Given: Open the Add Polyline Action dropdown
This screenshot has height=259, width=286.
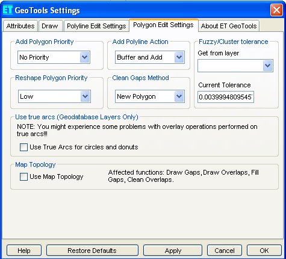Looking at the screenshot, I should click(x=179, y=57).
